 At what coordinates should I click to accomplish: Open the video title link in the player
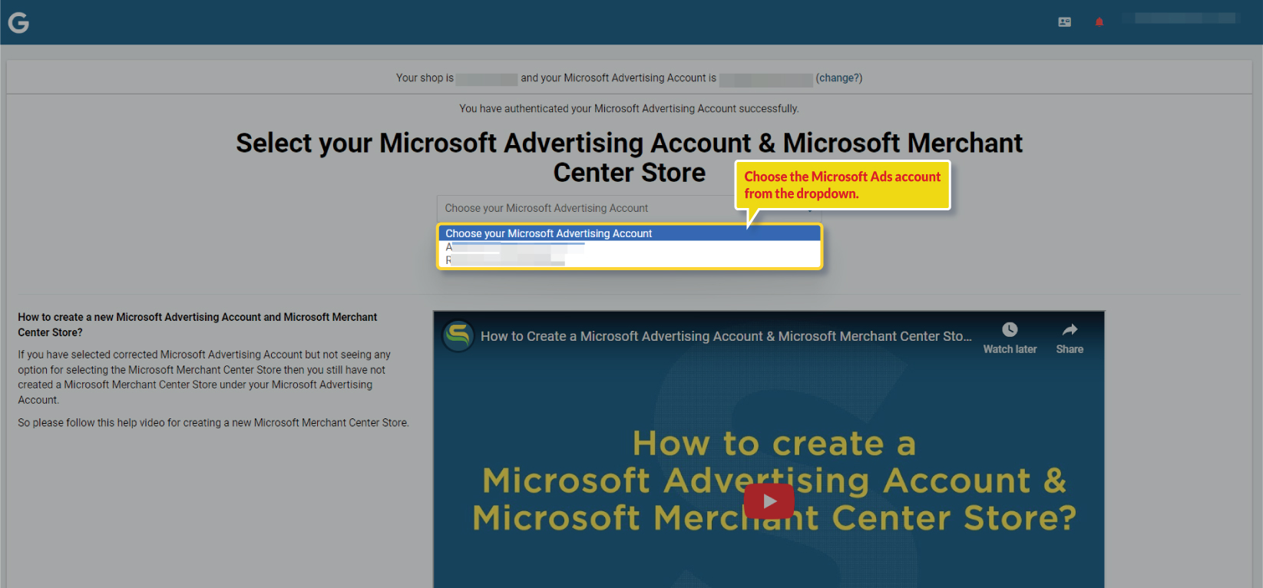click(x=726, y=336)
